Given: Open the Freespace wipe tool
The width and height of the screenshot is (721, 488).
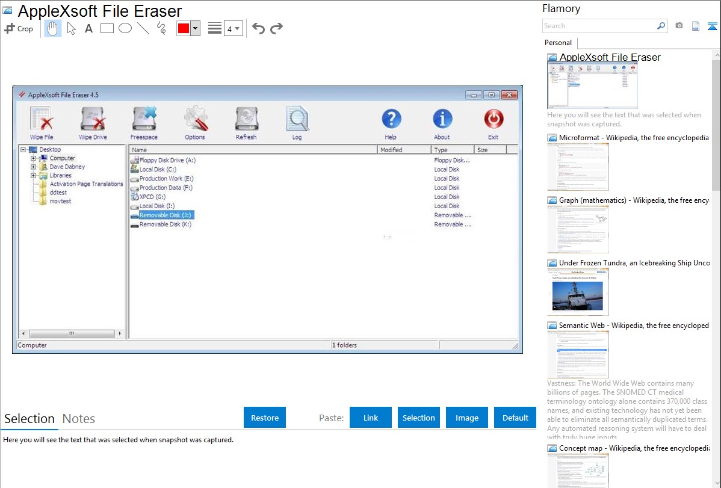Looking at the screenshot, I should coord(144,123).
